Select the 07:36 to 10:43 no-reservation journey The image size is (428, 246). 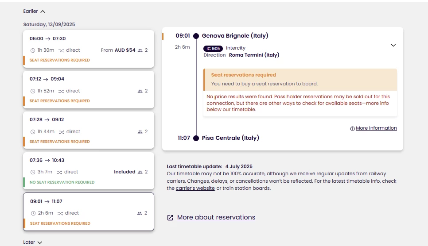[89, 171]
